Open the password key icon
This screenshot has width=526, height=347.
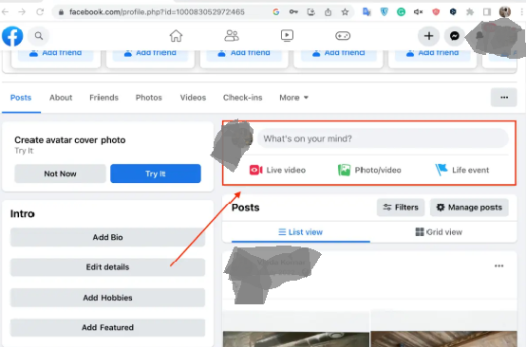293,12
